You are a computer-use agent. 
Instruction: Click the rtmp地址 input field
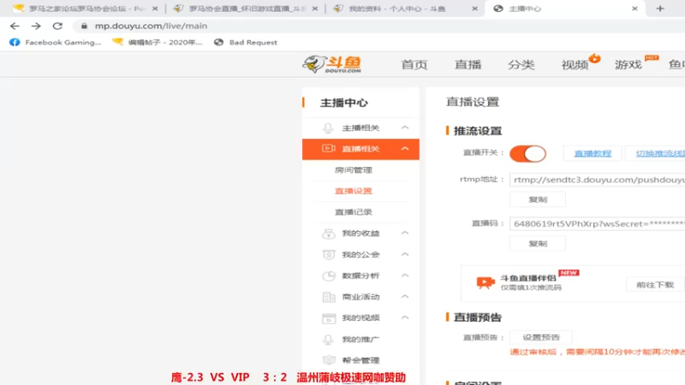597,180
